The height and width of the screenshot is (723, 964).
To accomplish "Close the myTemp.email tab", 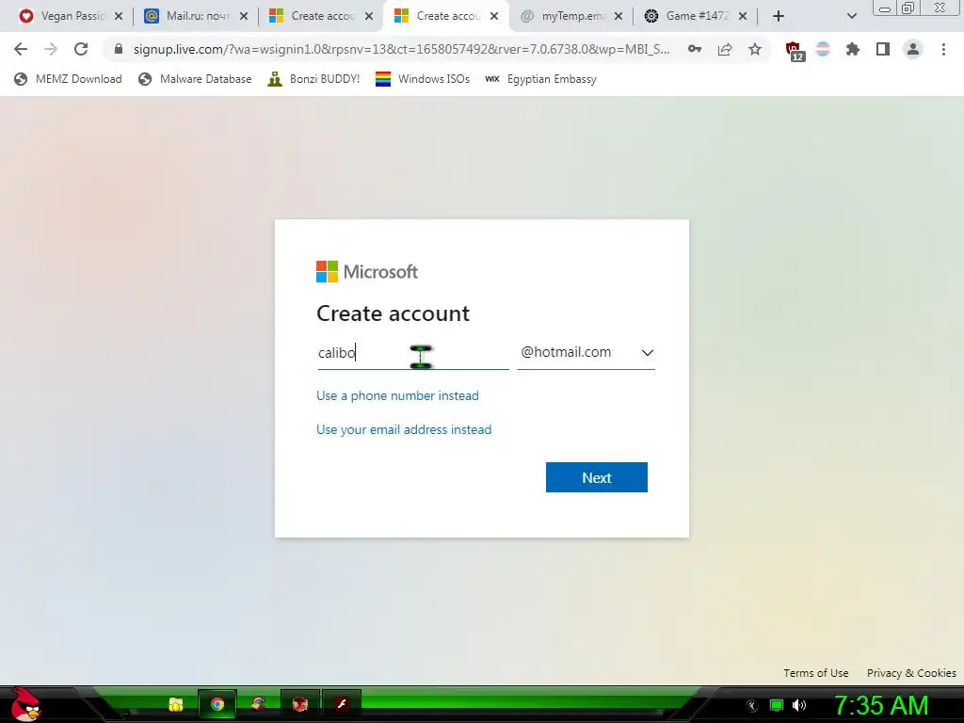I will (619, 17).
